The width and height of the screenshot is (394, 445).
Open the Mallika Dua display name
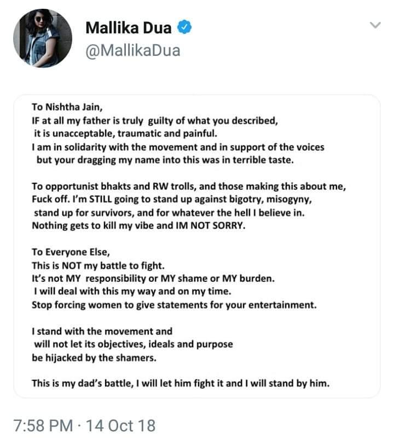coord(129,28)
